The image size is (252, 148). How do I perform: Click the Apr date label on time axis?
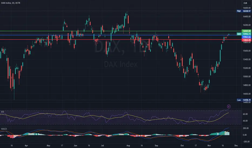pos(26,146)
